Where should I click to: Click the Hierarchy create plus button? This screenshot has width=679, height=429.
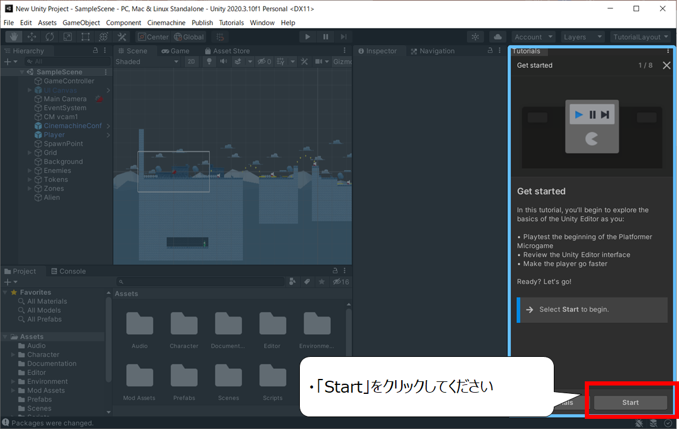pyautogui.click(x=7, y=61)
